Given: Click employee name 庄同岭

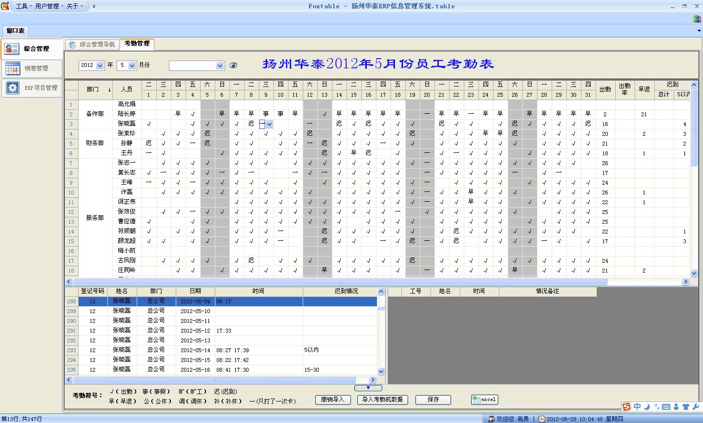Looking at the screenshot, I should click(x=126, y=270).
